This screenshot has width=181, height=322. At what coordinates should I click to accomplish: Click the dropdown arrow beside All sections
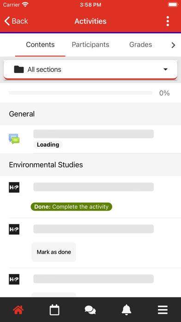[x=165, y=69]
